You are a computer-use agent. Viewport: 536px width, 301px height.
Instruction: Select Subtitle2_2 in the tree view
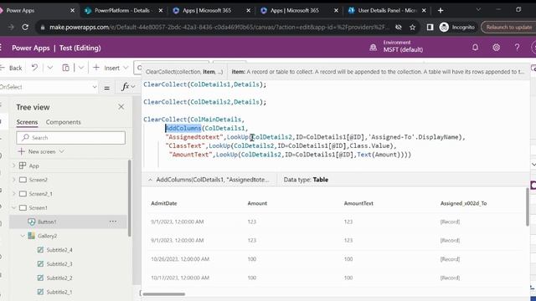pyautogui.click(x=59, y=278)
